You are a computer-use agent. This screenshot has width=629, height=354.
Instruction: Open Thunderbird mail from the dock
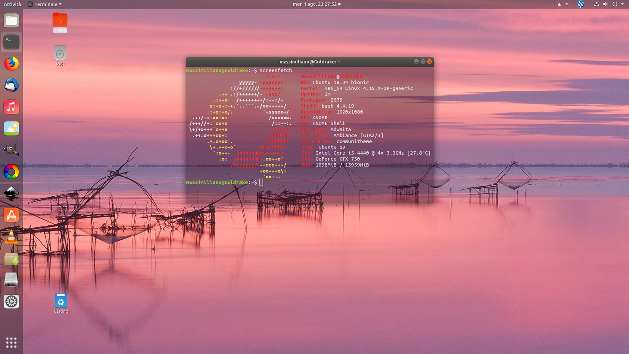(x=11, y=86)
